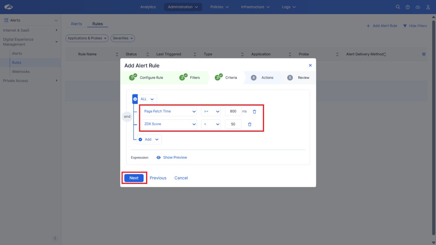Sort by Rule Name column arrows
This screenshot has width=436, height=245.
tap(117, 54)
